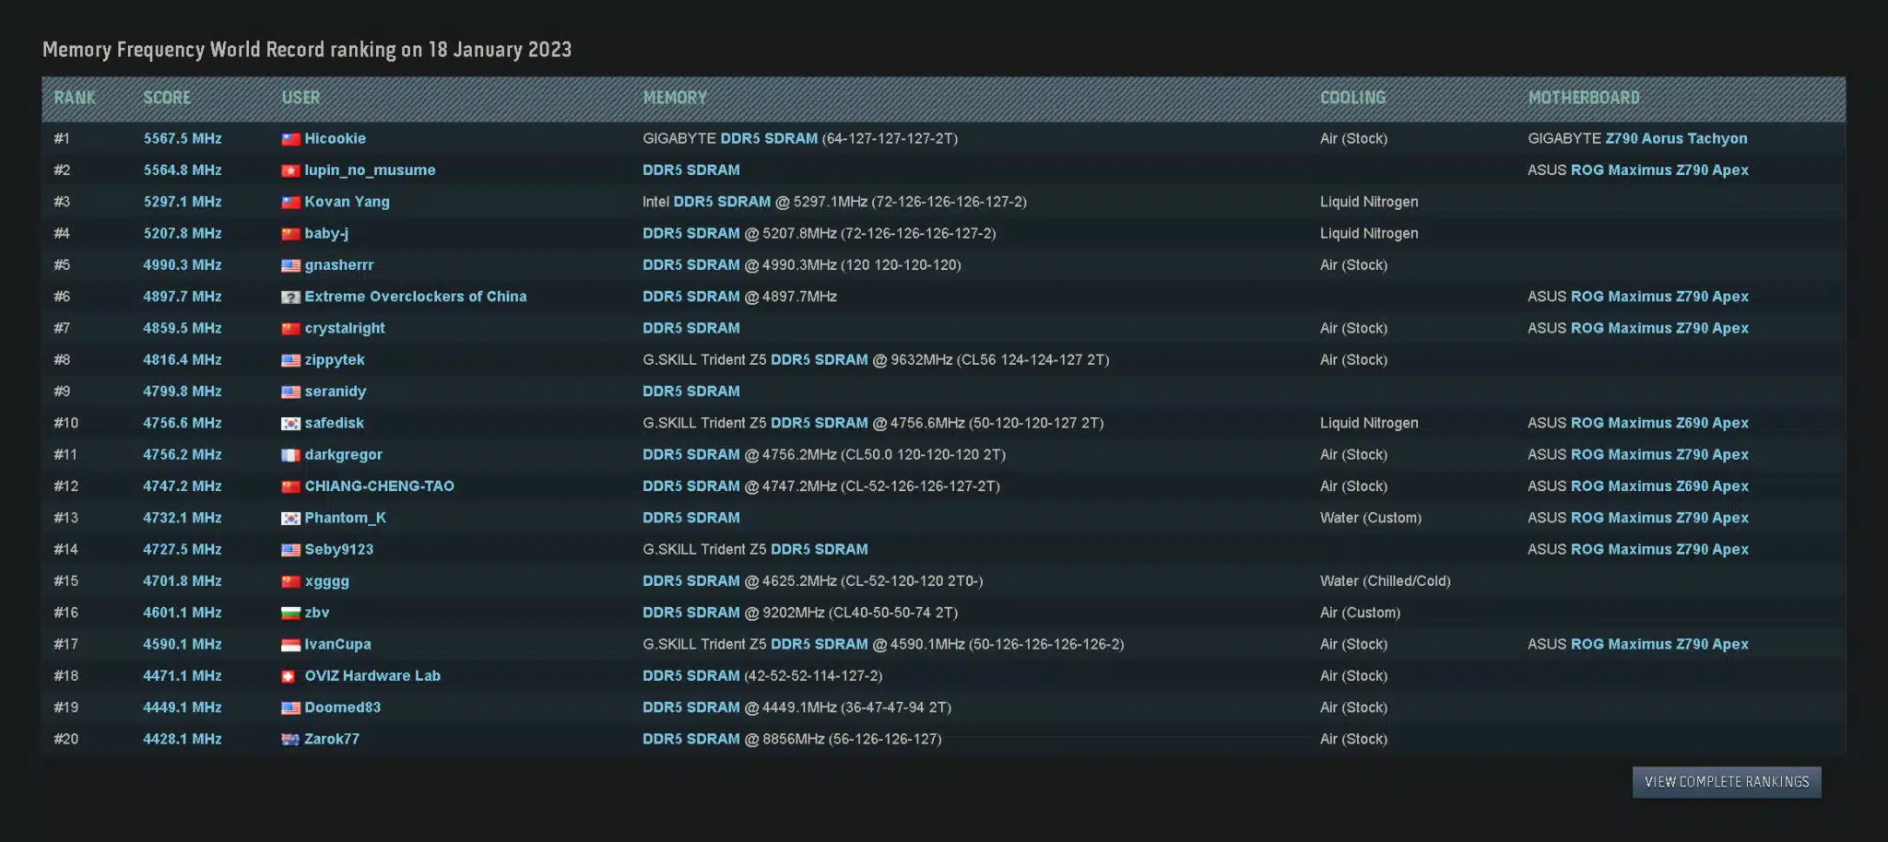Open the zippytek user profile
Image resolution: width=1888 pixels, height=842 pixels.
pos(335,360)
